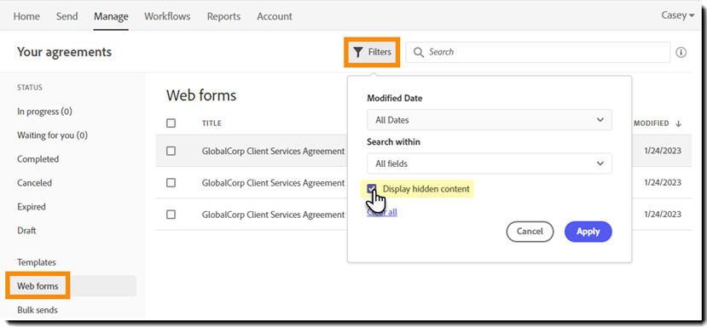This screenshot has height=327, width=707.
Task: Show Waiting for you (0) agreements
Action: point(52,135)
